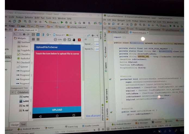Screen dimensions: 189x134
Task: Open Android Monitor in right window bottom bar
Action: 121,124
